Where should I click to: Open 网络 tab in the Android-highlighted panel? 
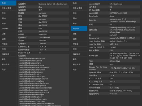[79, 19]
